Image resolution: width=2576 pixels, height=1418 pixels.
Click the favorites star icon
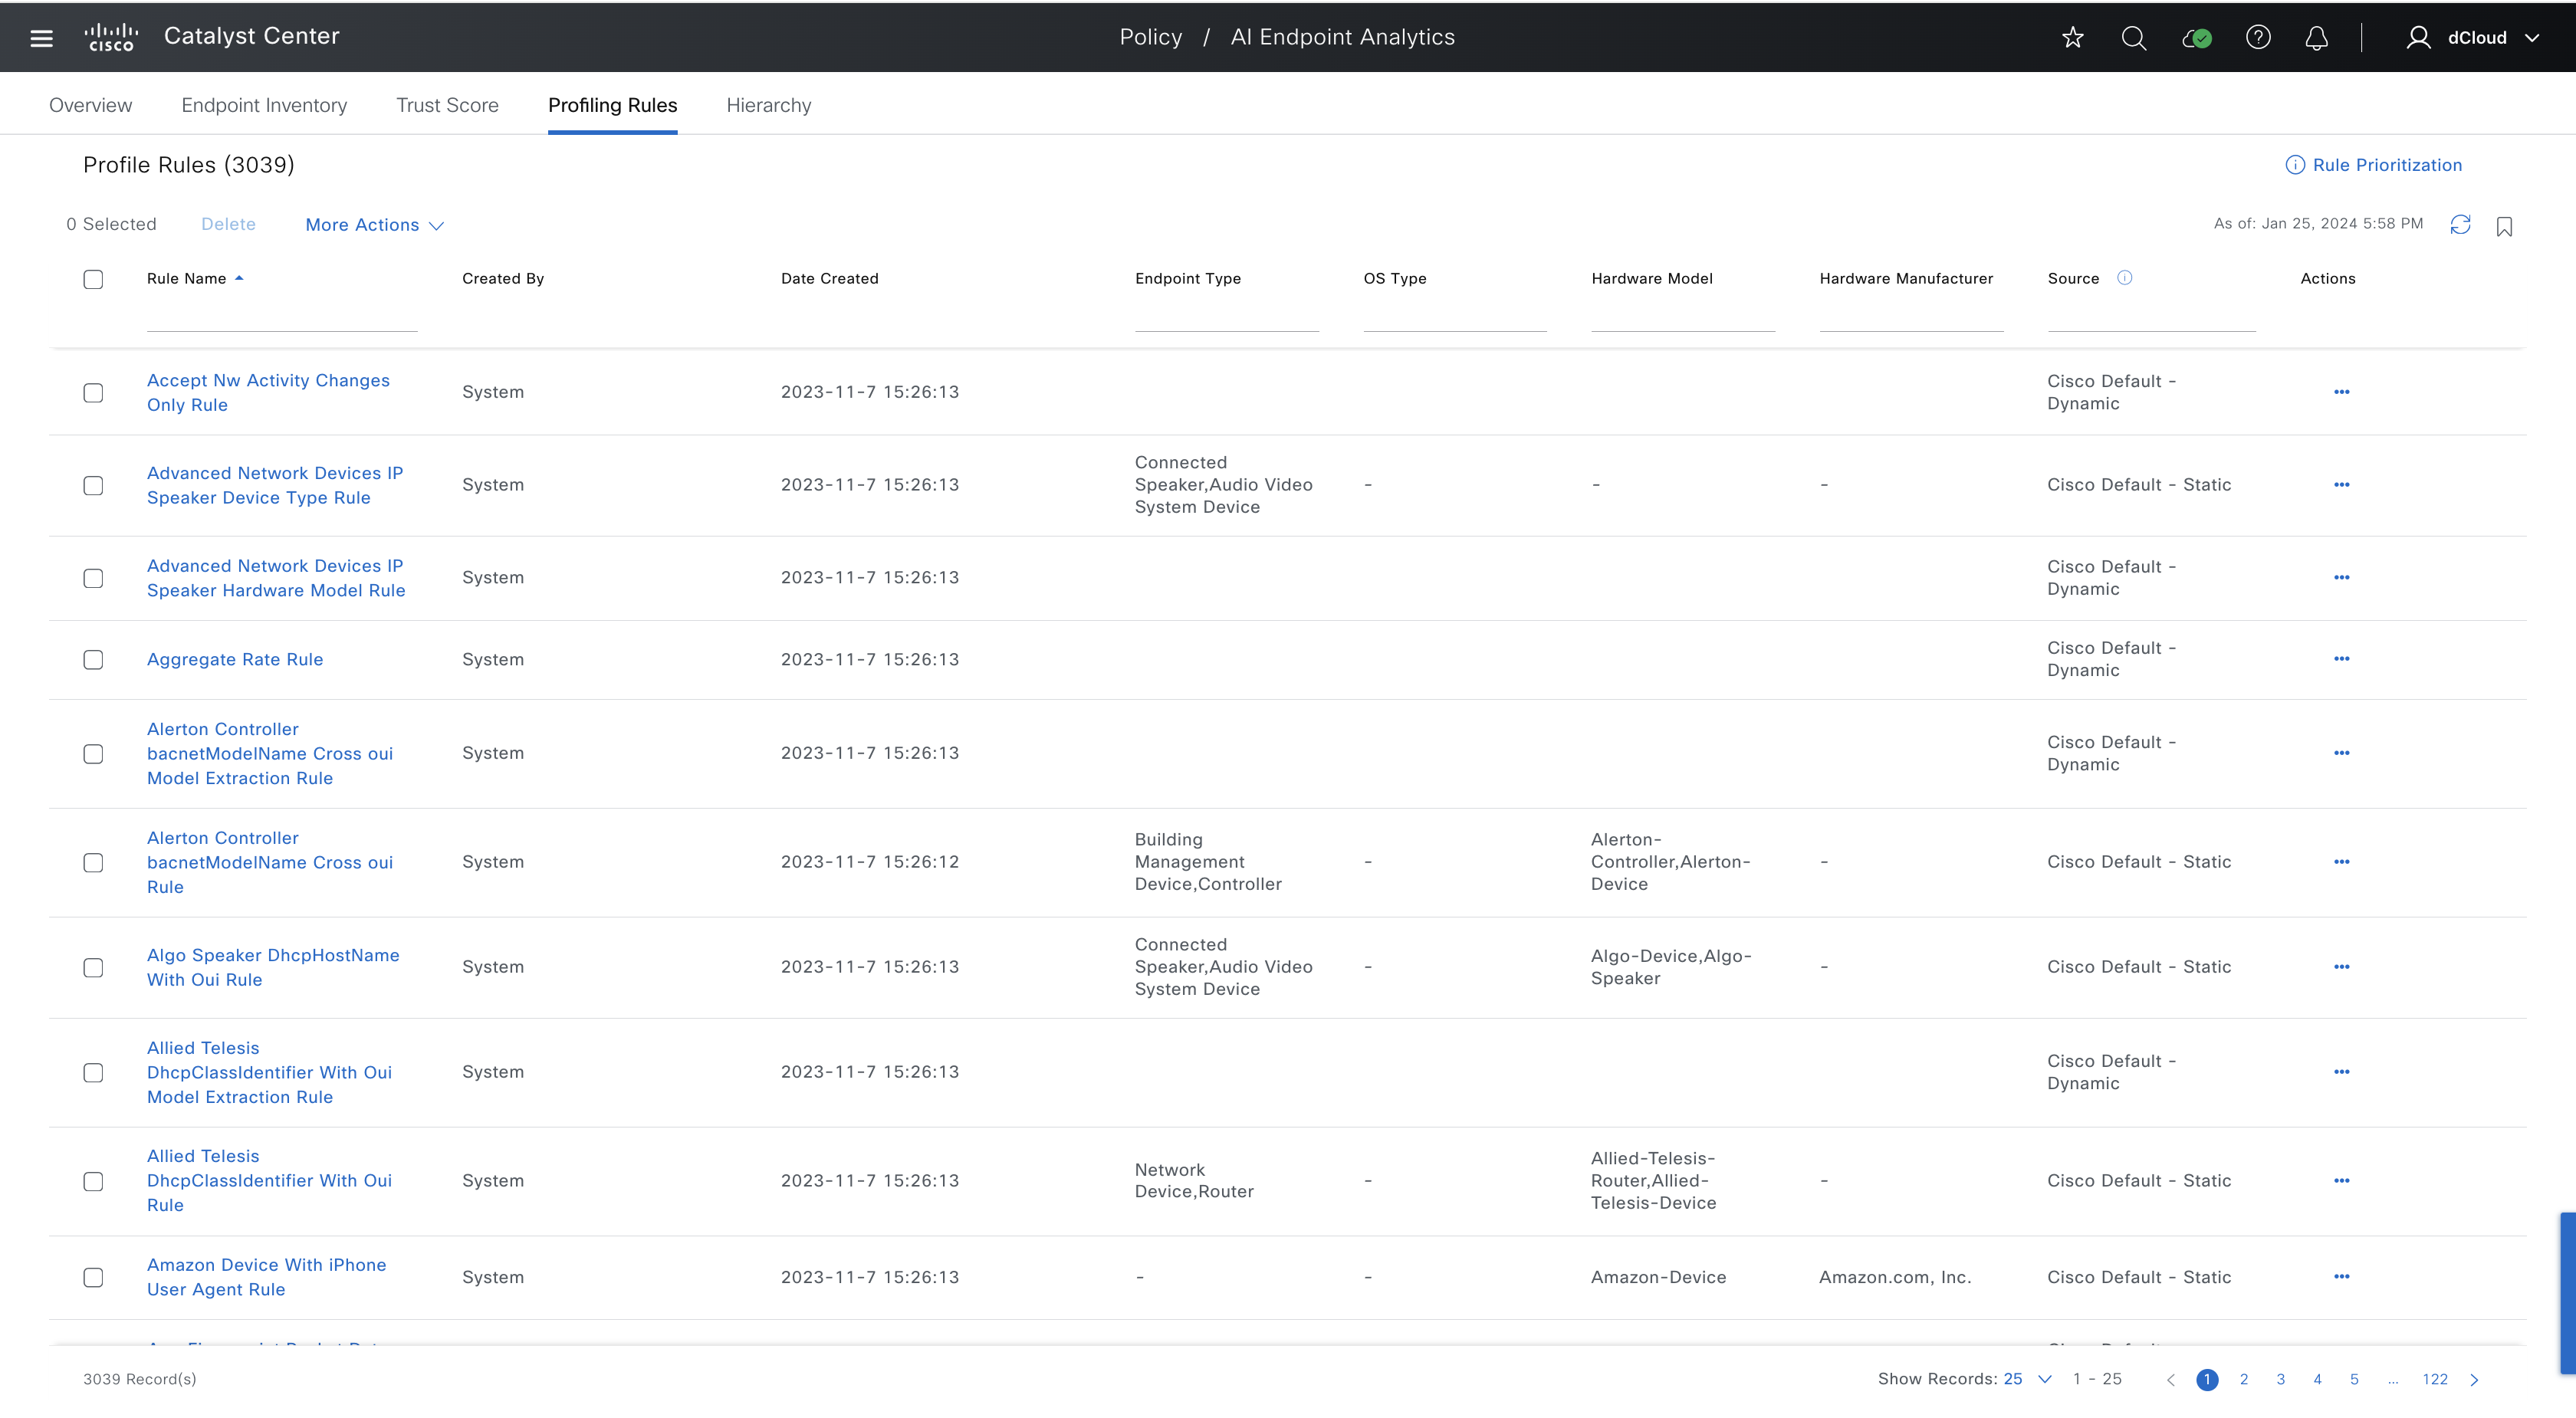pos(2072,38)
